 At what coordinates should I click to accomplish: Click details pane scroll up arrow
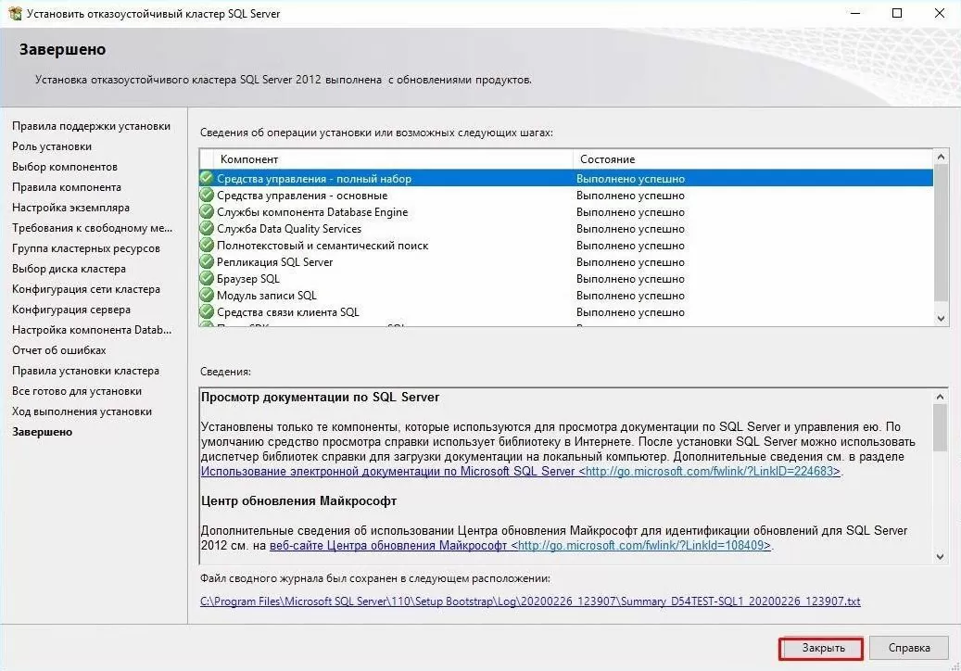(x=941, y=397)
